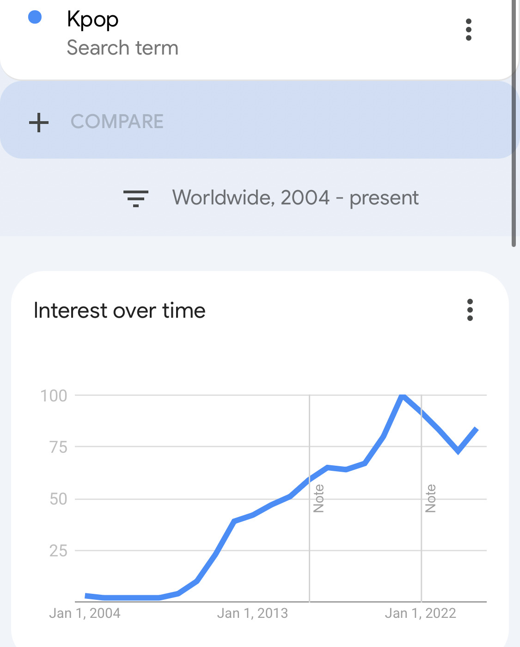Click the 50 value on the y-axis
The image size is (520, 647).
[x=58, y=499]
